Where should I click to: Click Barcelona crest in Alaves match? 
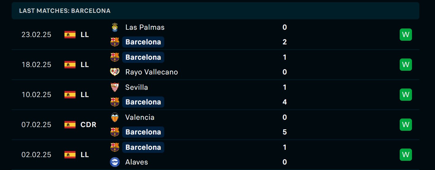115,147
